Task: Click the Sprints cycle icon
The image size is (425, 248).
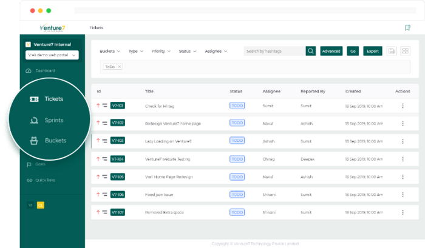Action: tap(34, 120)
